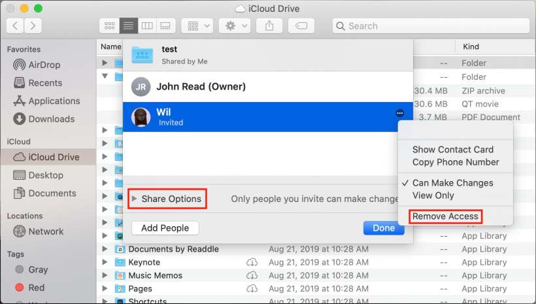Select Can Make Changes permission
Screen dimensions: 536x304
click(452, 183)
